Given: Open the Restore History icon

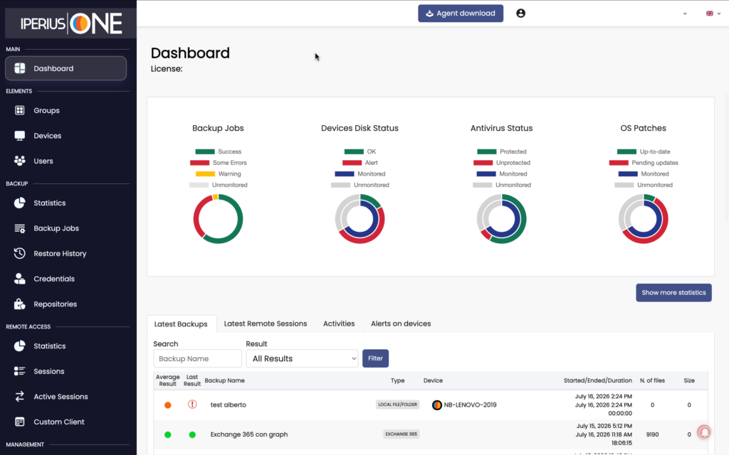Looking at the screenshot, I should coord(19,254).
